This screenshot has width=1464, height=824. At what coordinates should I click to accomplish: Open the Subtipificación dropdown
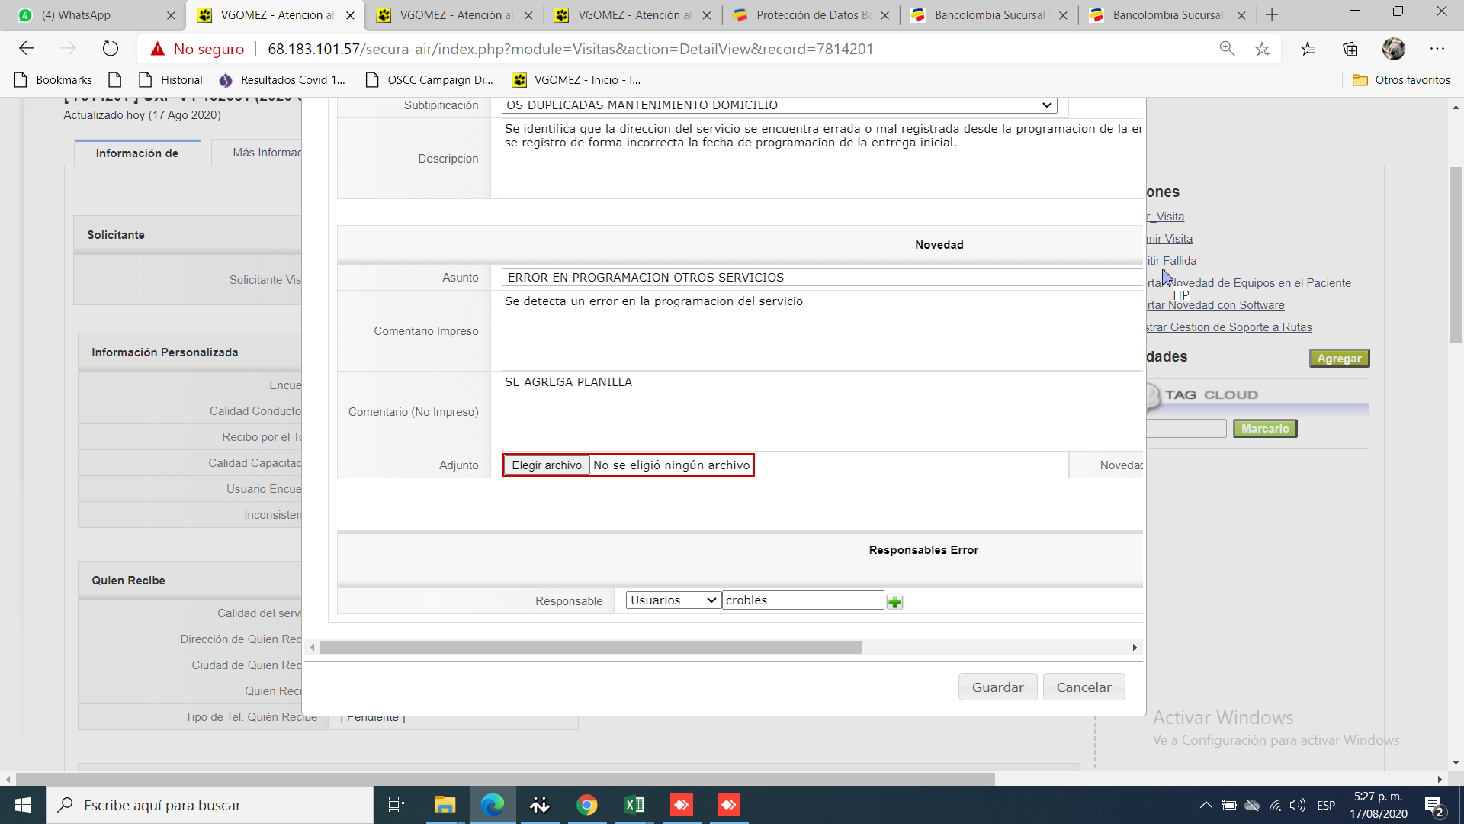(779, 105)
